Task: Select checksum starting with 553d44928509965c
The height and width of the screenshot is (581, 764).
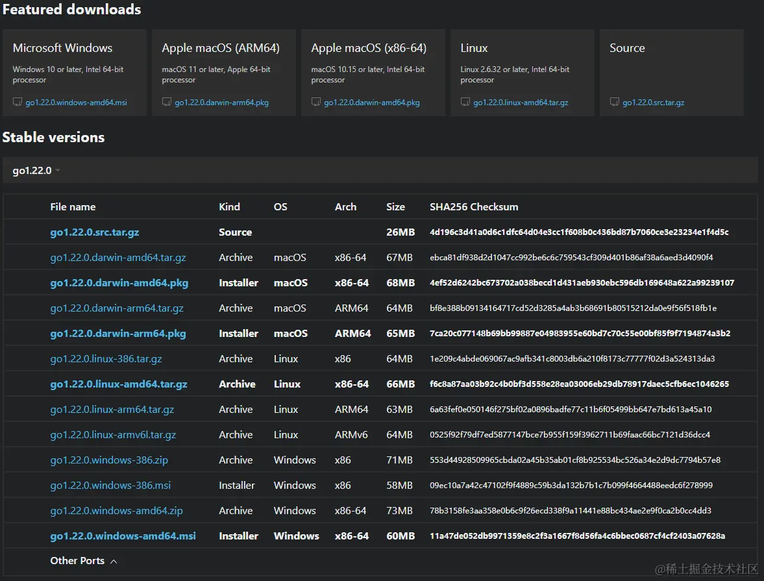Action: click(x=576, y=461)
